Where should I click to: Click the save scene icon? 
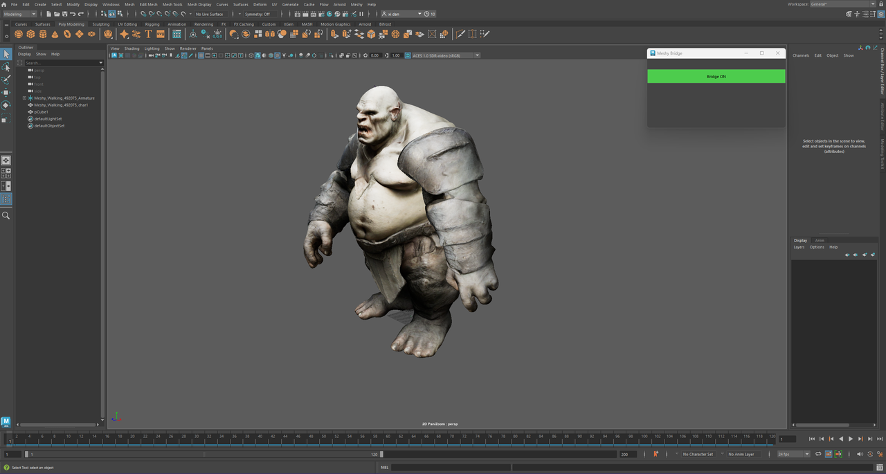tap(64, 14)
